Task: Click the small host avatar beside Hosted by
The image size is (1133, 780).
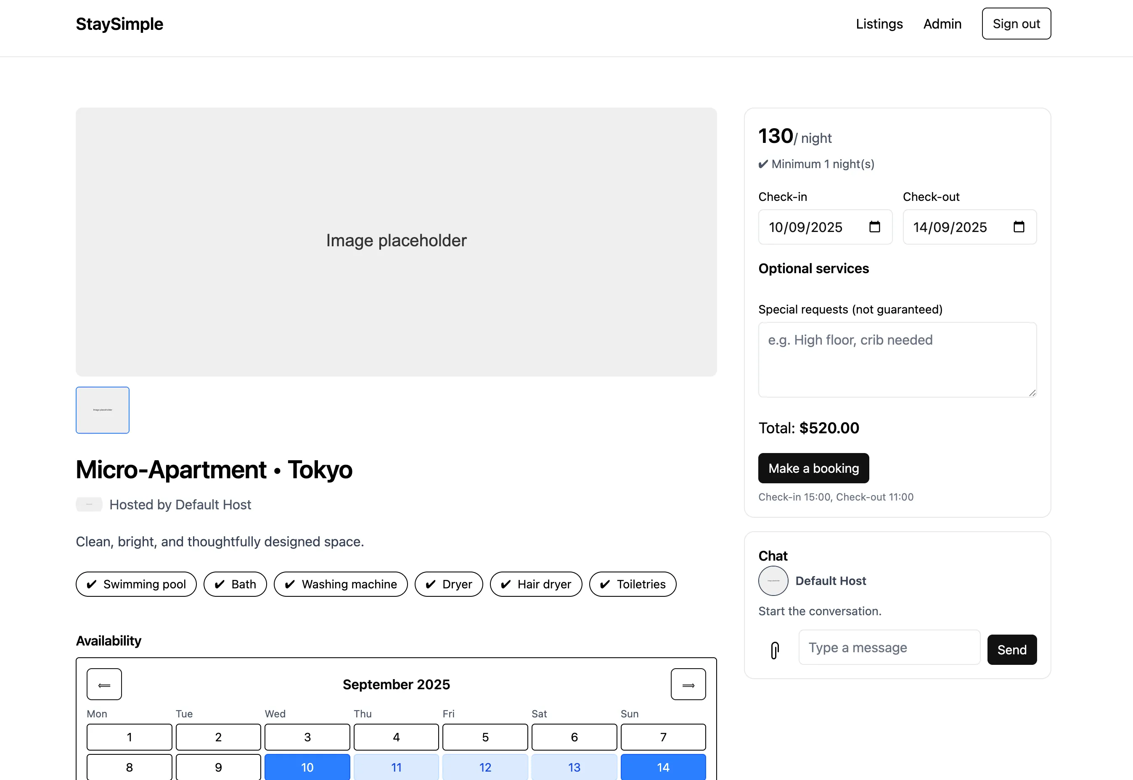Action: coord(89,504)
